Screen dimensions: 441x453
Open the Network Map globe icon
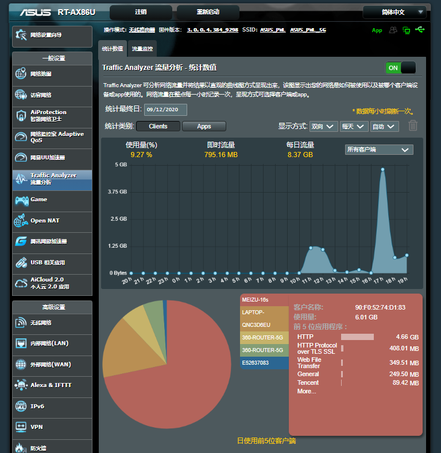tap(21, 73)
